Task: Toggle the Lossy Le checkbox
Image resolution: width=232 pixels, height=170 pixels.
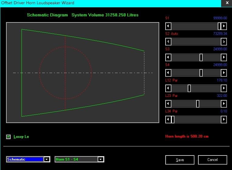Action: (x=8, y=137)
